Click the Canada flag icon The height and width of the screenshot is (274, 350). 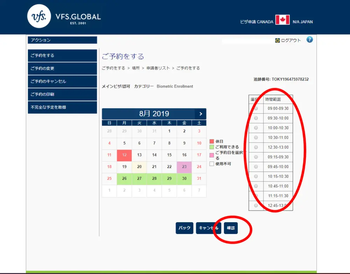coord(282,20)
